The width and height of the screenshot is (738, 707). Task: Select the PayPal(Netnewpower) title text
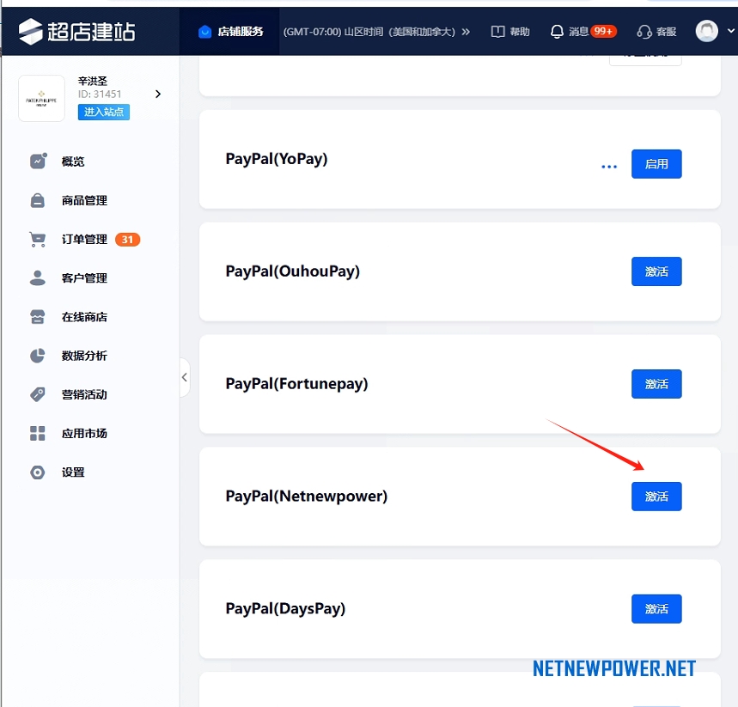(x=307, y=497)
